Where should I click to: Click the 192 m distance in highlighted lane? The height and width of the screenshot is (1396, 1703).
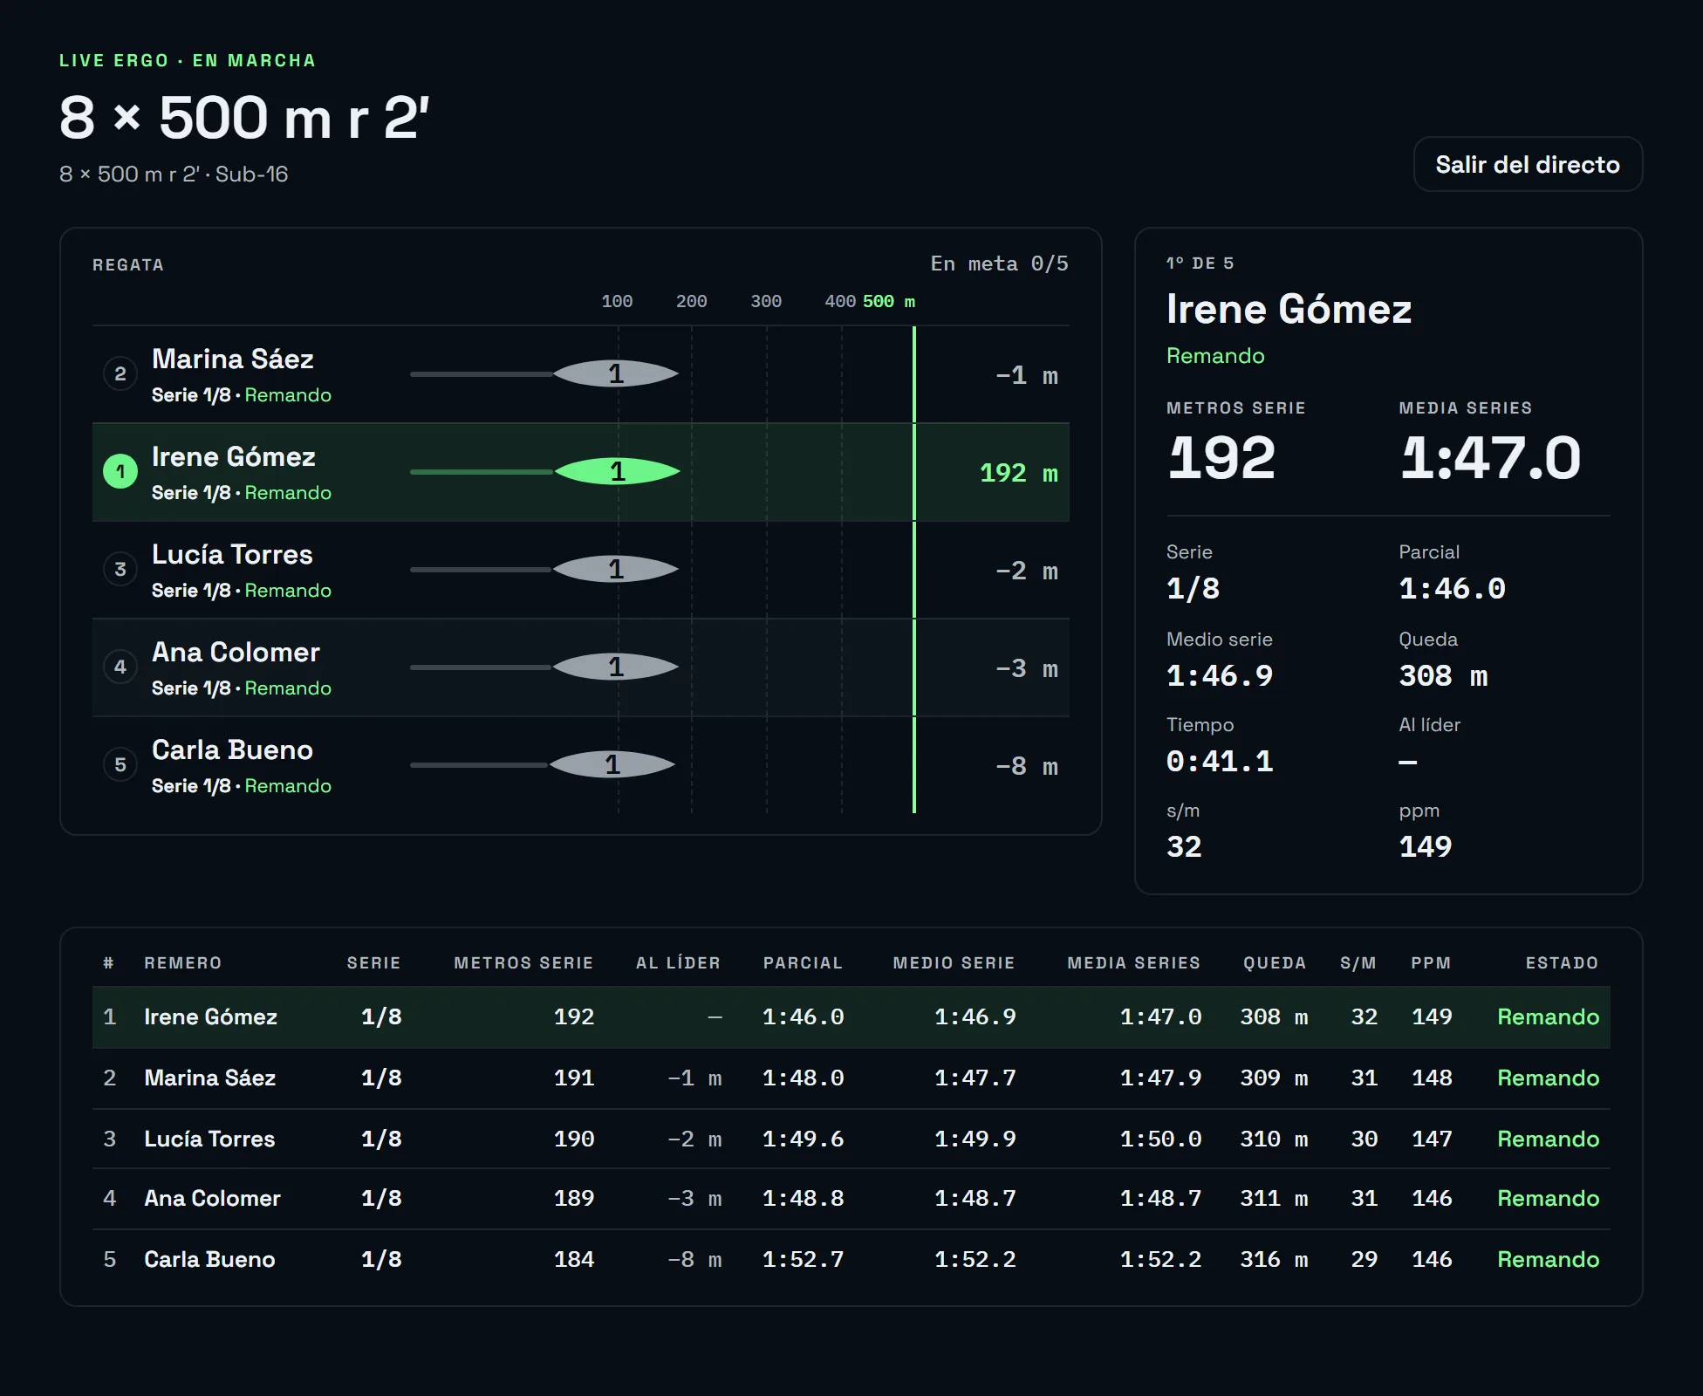click(x=1019, y=473)
